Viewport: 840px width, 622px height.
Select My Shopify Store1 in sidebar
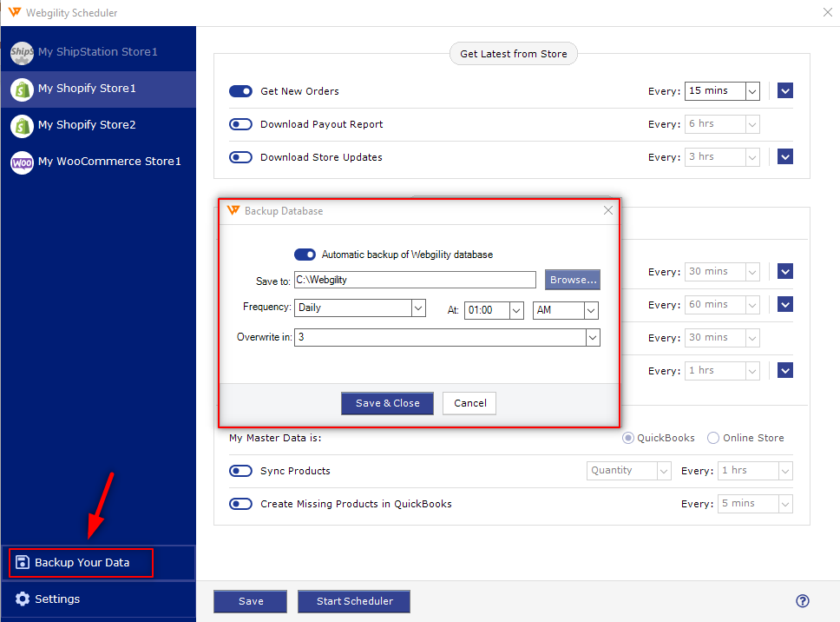(98, 89)
